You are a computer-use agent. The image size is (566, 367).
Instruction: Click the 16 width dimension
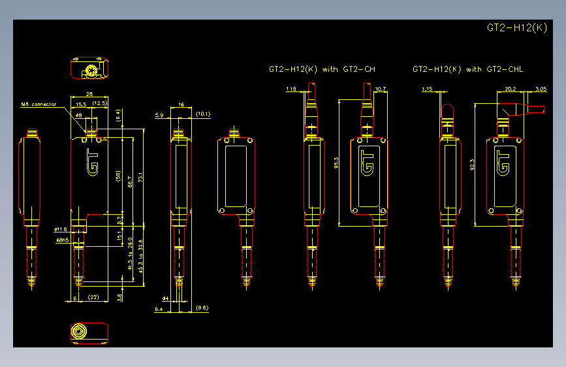(x=181, y=104)
